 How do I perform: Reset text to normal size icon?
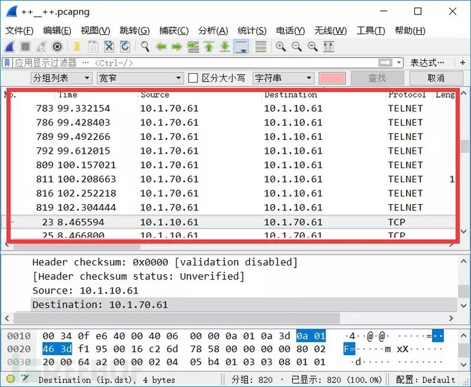[x=313, y=47]
